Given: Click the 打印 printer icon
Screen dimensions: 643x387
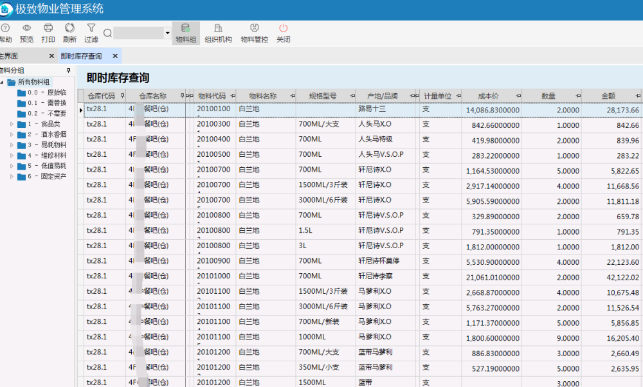Looking at the screenshot, I should 48,28.
